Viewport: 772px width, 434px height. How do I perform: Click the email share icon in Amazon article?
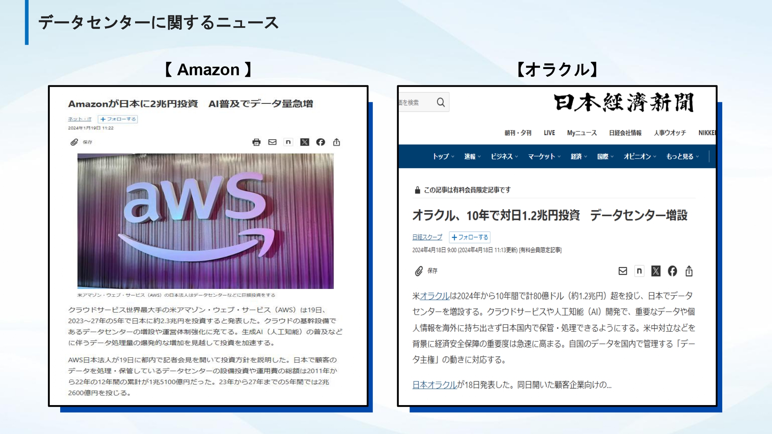(x=273, y=142)
